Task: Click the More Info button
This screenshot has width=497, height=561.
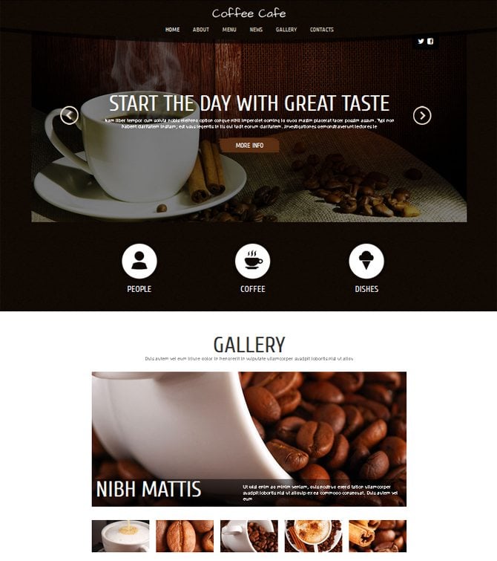Action: click(249, 145)
